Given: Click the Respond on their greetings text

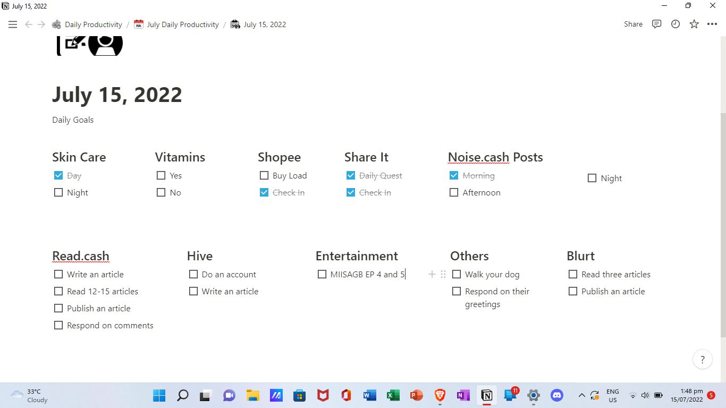Looking at the screenshot, I should [497, 297].
